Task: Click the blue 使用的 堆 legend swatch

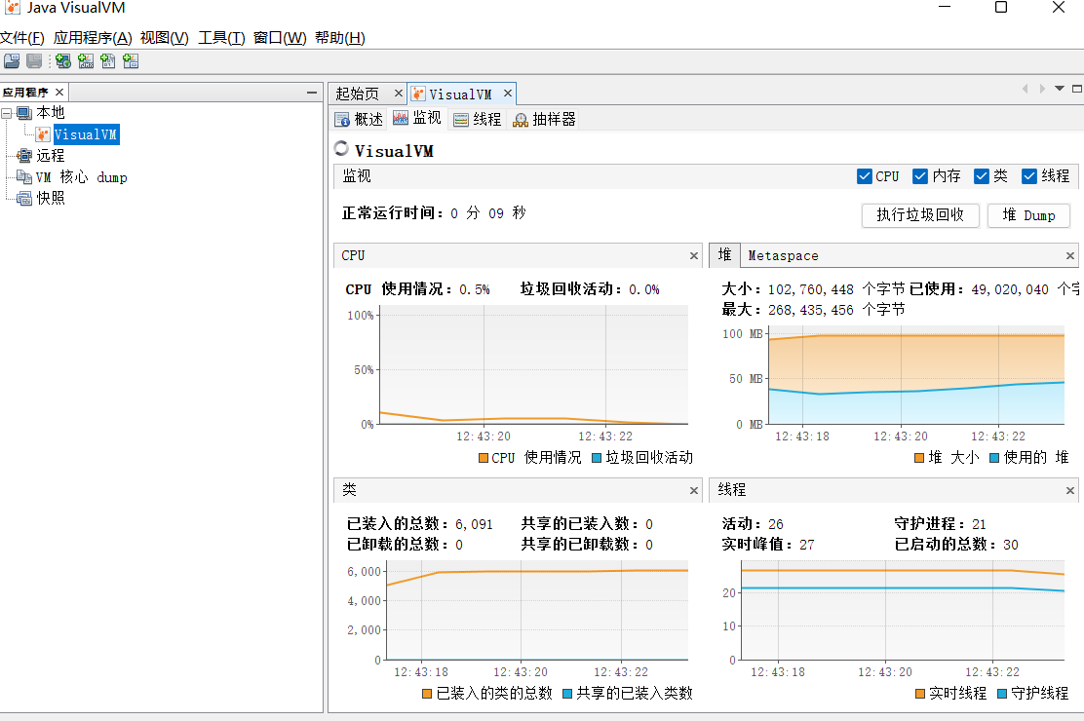Action: (994, 458)
